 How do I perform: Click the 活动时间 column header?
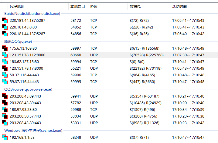[x=179, y=6]
